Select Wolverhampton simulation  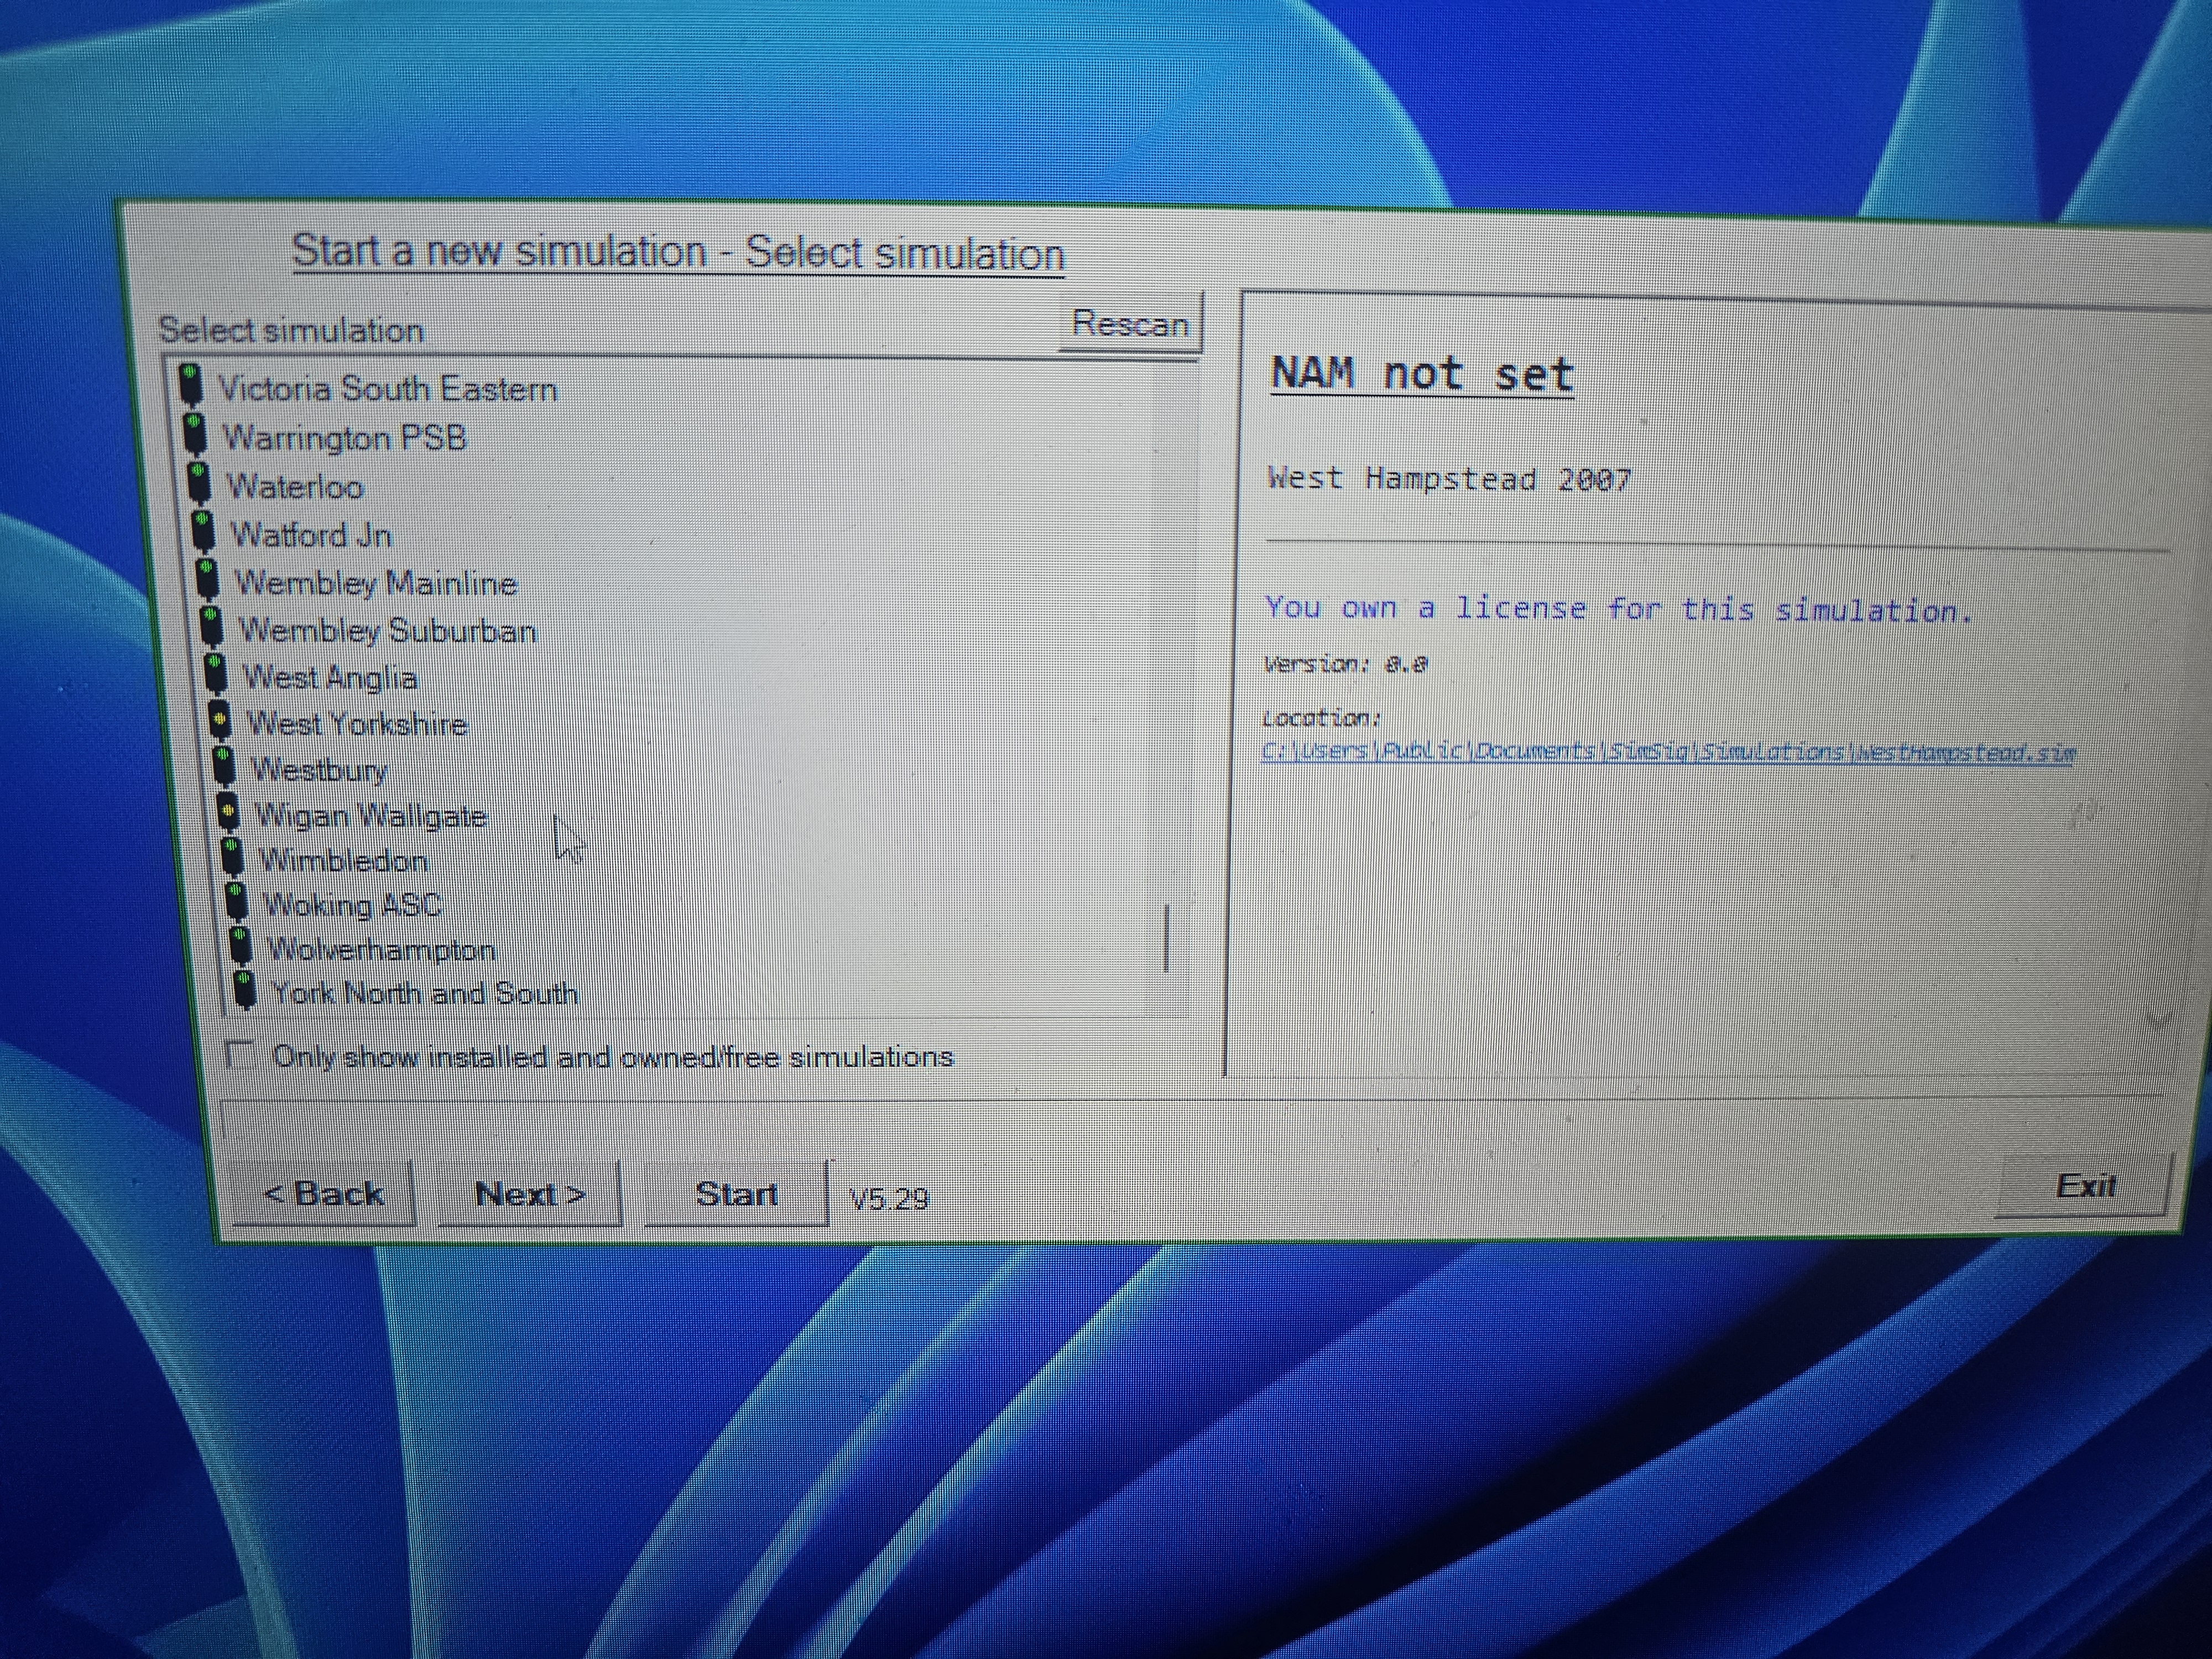(382, 949)
